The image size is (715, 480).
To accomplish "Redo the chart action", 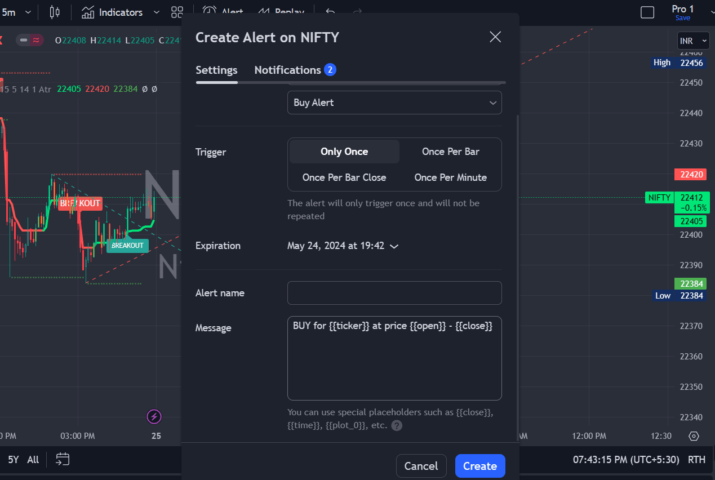I will (357, 11).
